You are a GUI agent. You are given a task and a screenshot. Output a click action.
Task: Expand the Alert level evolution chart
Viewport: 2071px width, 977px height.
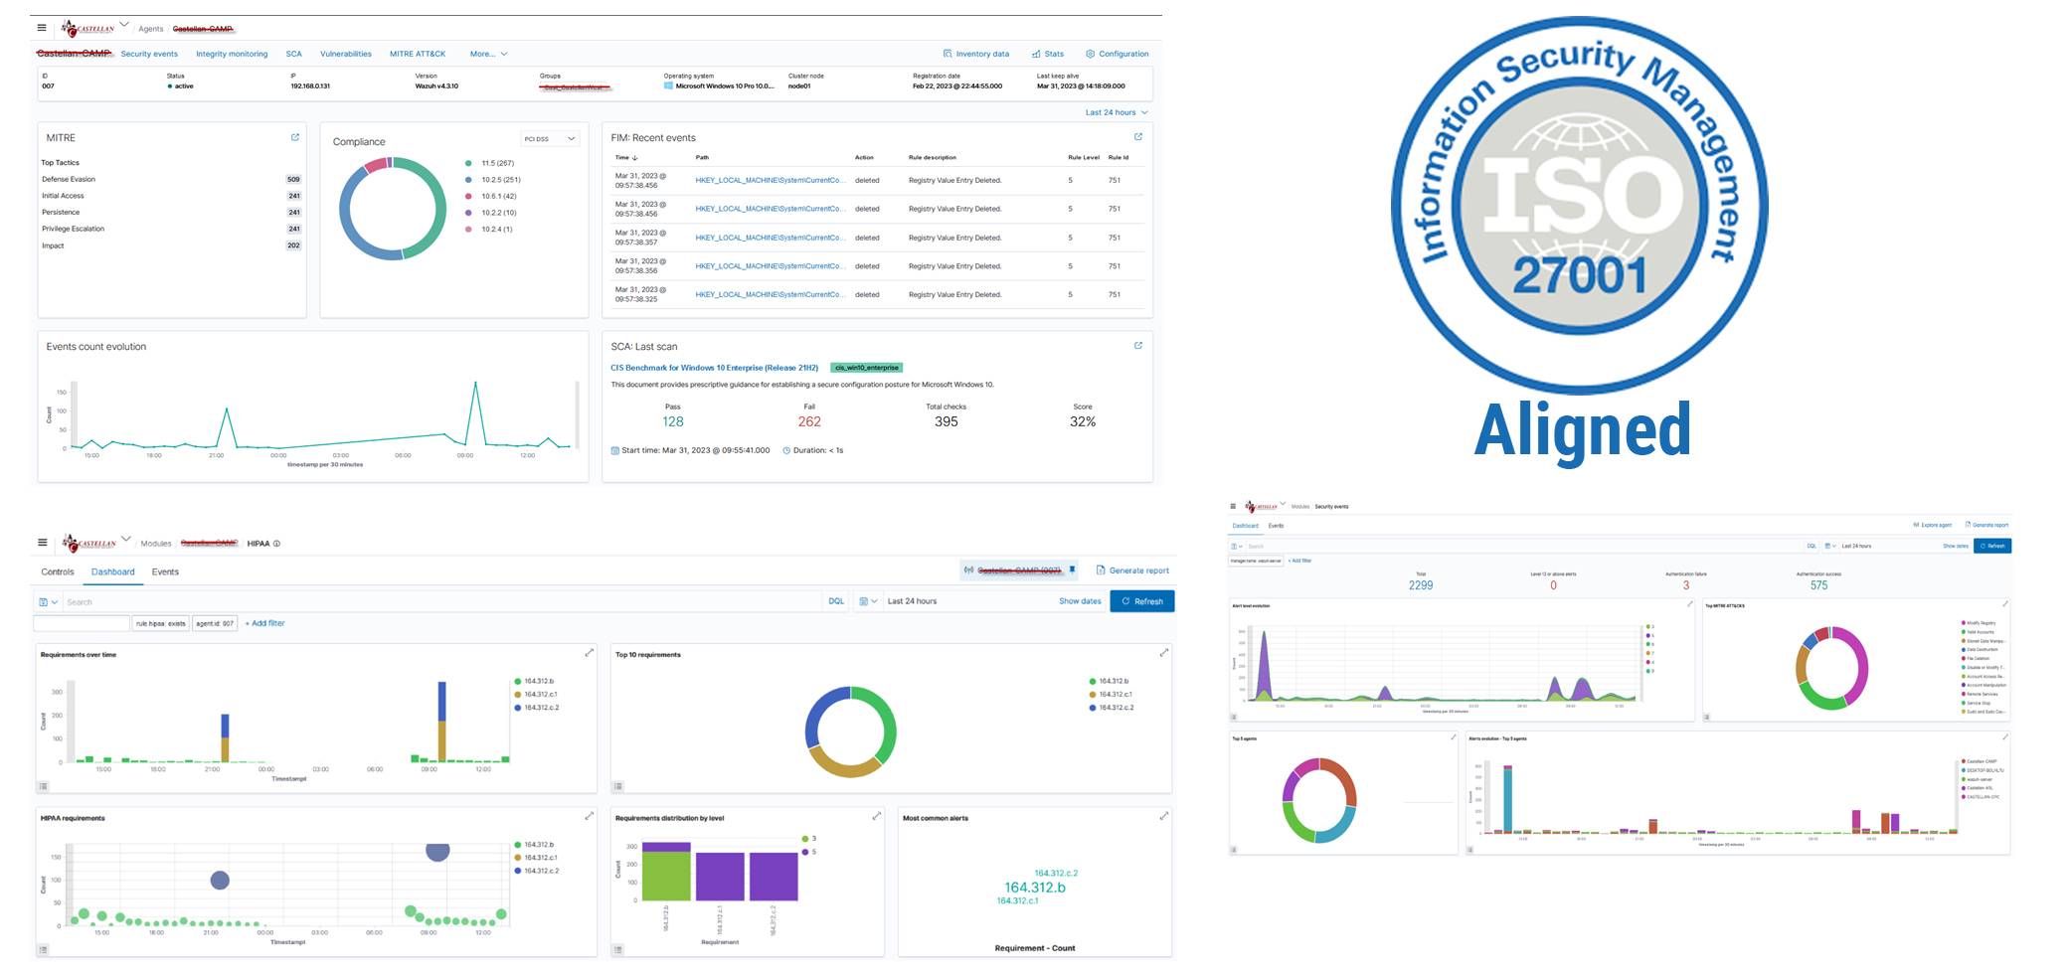click(1689, 604)
